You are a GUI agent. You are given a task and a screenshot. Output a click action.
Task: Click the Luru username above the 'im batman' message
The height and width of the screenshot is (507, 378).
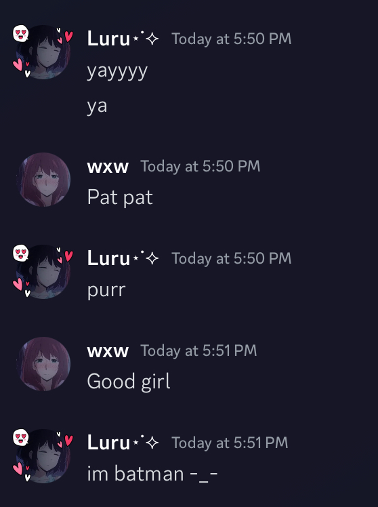[x=123, y=443]
